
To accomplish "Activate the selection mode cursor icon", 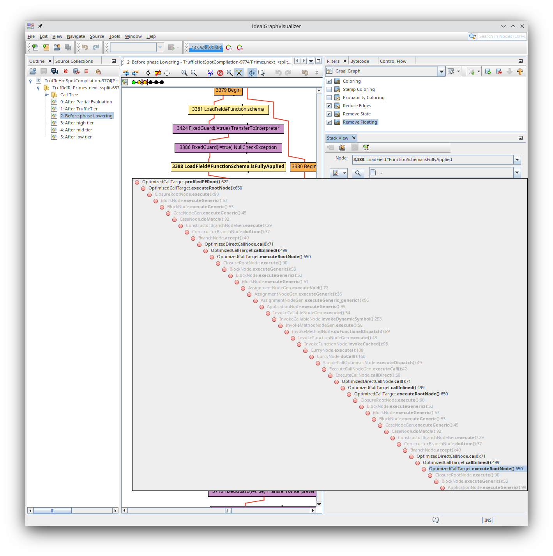I will click(x=261, y=73).
